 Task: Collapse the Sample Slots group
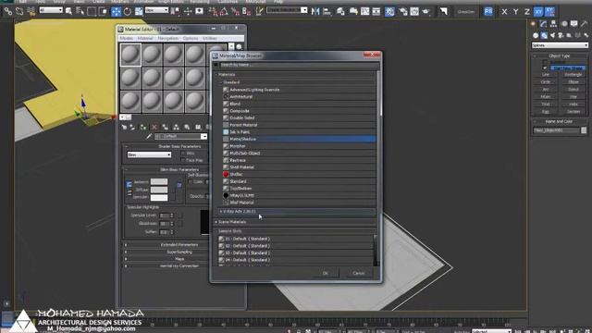point(295,231)
